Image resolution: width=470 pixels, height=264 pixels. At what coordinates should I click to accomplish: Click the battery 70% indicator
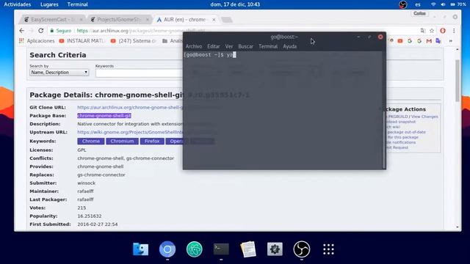[458, 4]
